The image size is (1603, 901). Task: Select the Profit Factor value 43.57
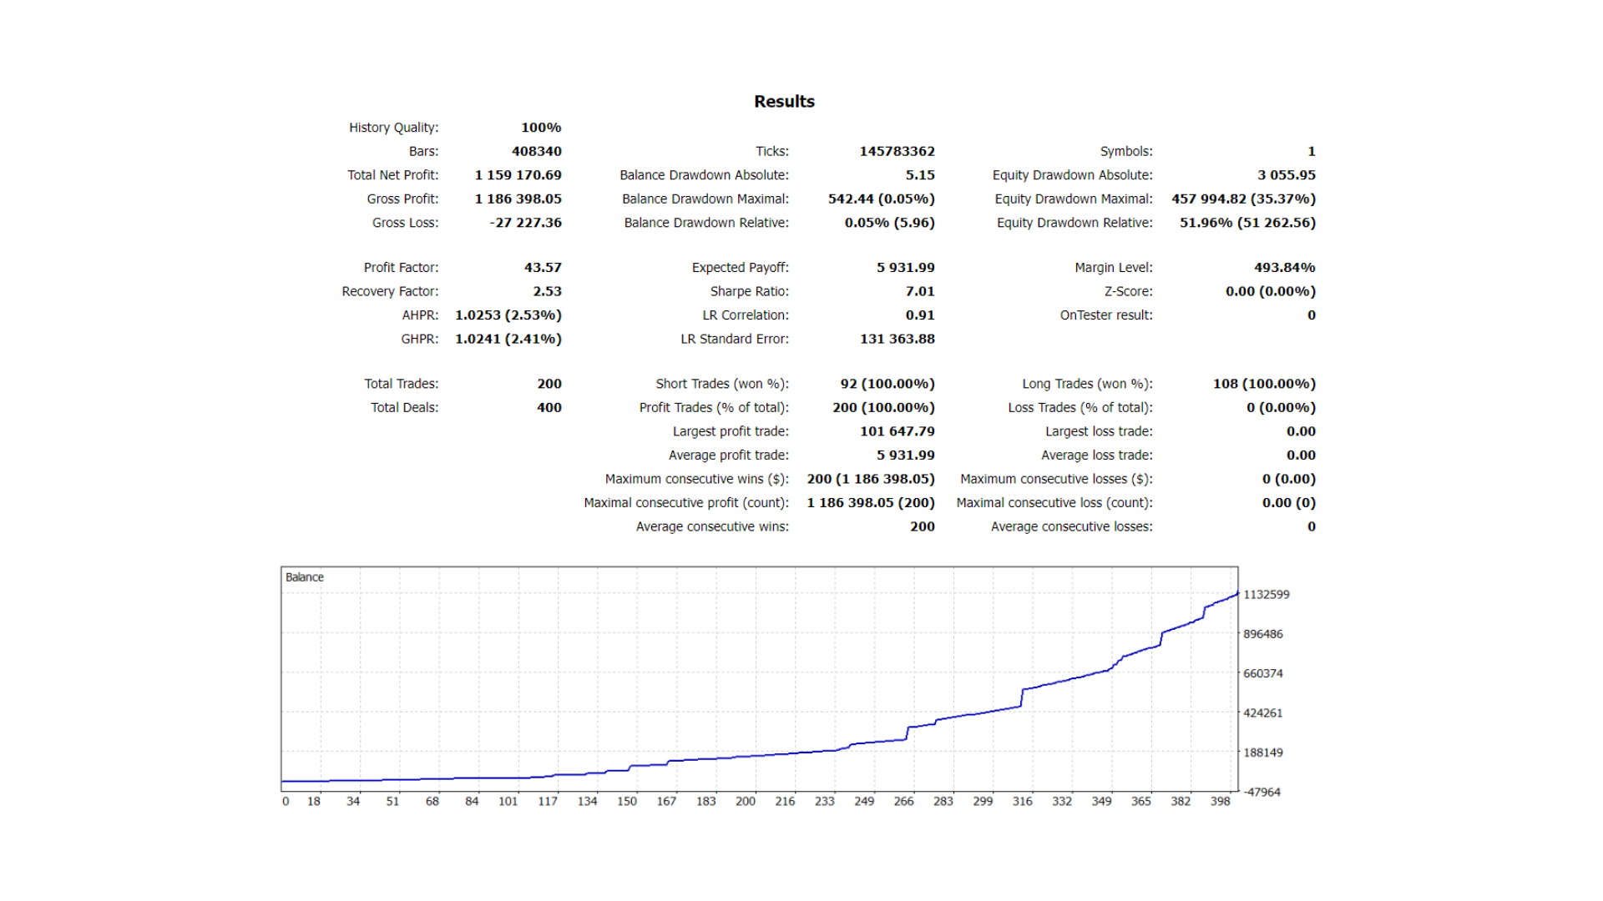tap(543, 268)
